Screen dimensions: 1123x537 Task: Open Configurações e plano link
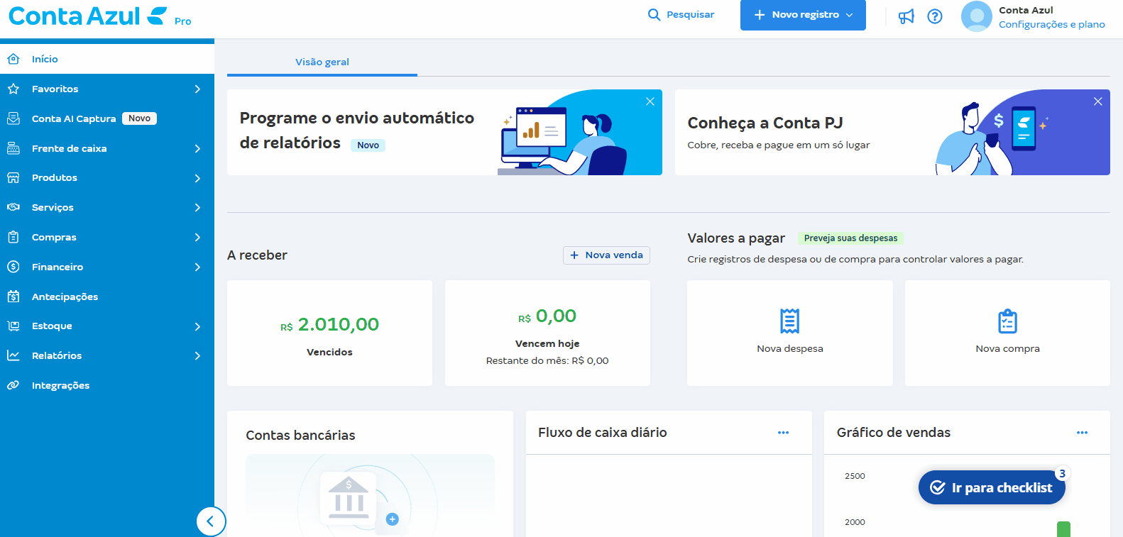pos(1051,24)
